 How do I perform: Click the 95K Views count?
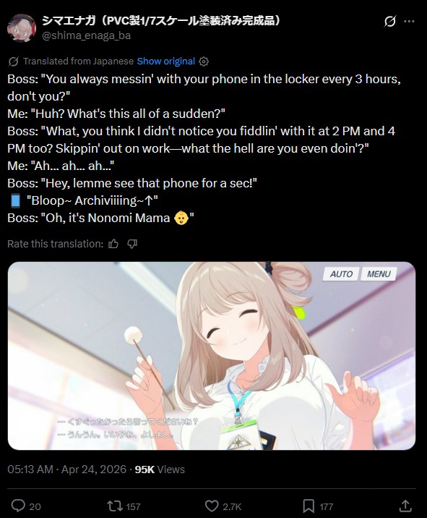tap(160, 470)
